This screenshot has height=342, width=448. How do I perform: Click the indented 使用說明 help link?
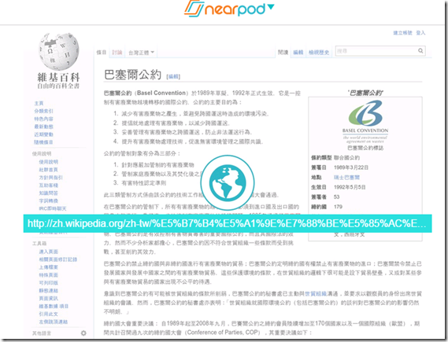pos(49,162)
